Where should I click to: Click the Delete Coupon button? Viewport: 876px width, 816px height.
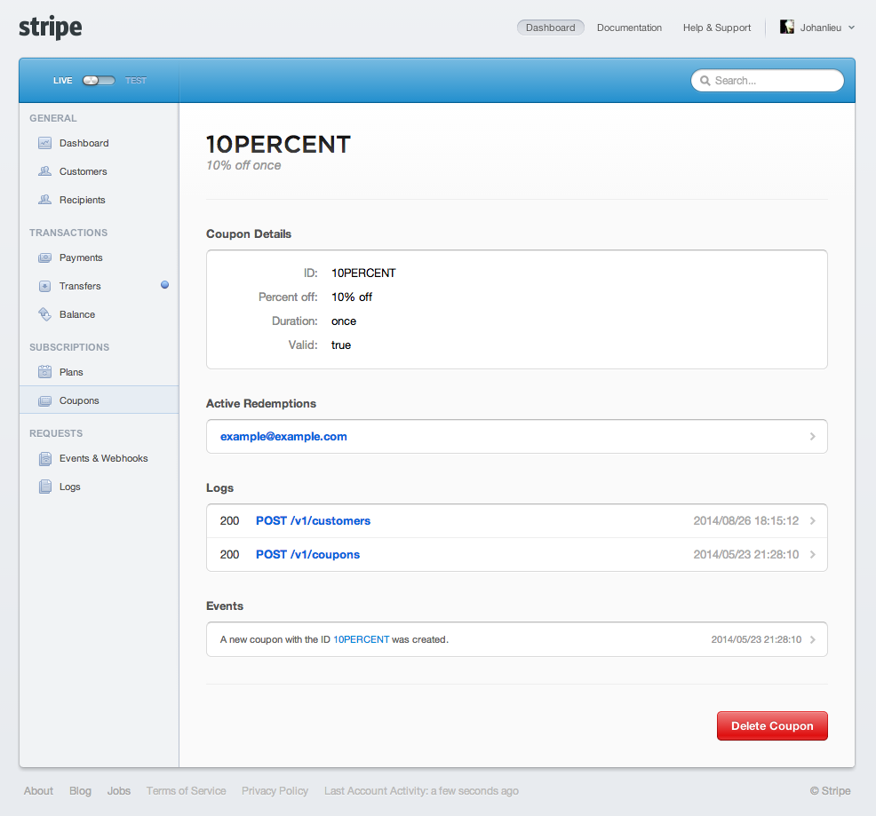click(x=772, y=725)
